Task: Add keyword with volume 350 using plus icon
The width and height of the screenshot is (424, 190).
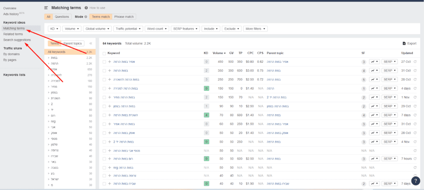Action: click(x=109, y=71)
